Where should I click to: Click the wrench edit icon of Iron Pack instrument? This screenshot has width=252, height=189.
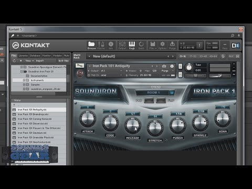tap(80, 66)
